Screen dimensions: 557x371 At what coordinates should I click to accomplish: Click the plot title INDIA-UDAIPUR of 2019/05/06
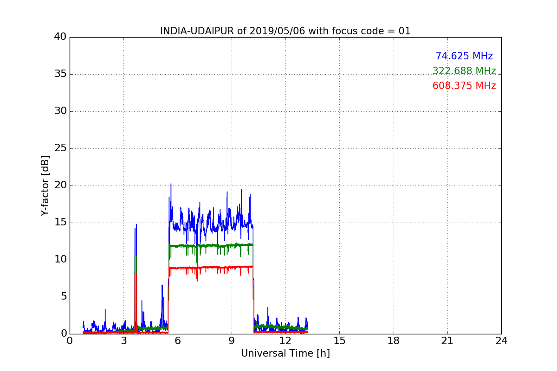tap(285, 31)
